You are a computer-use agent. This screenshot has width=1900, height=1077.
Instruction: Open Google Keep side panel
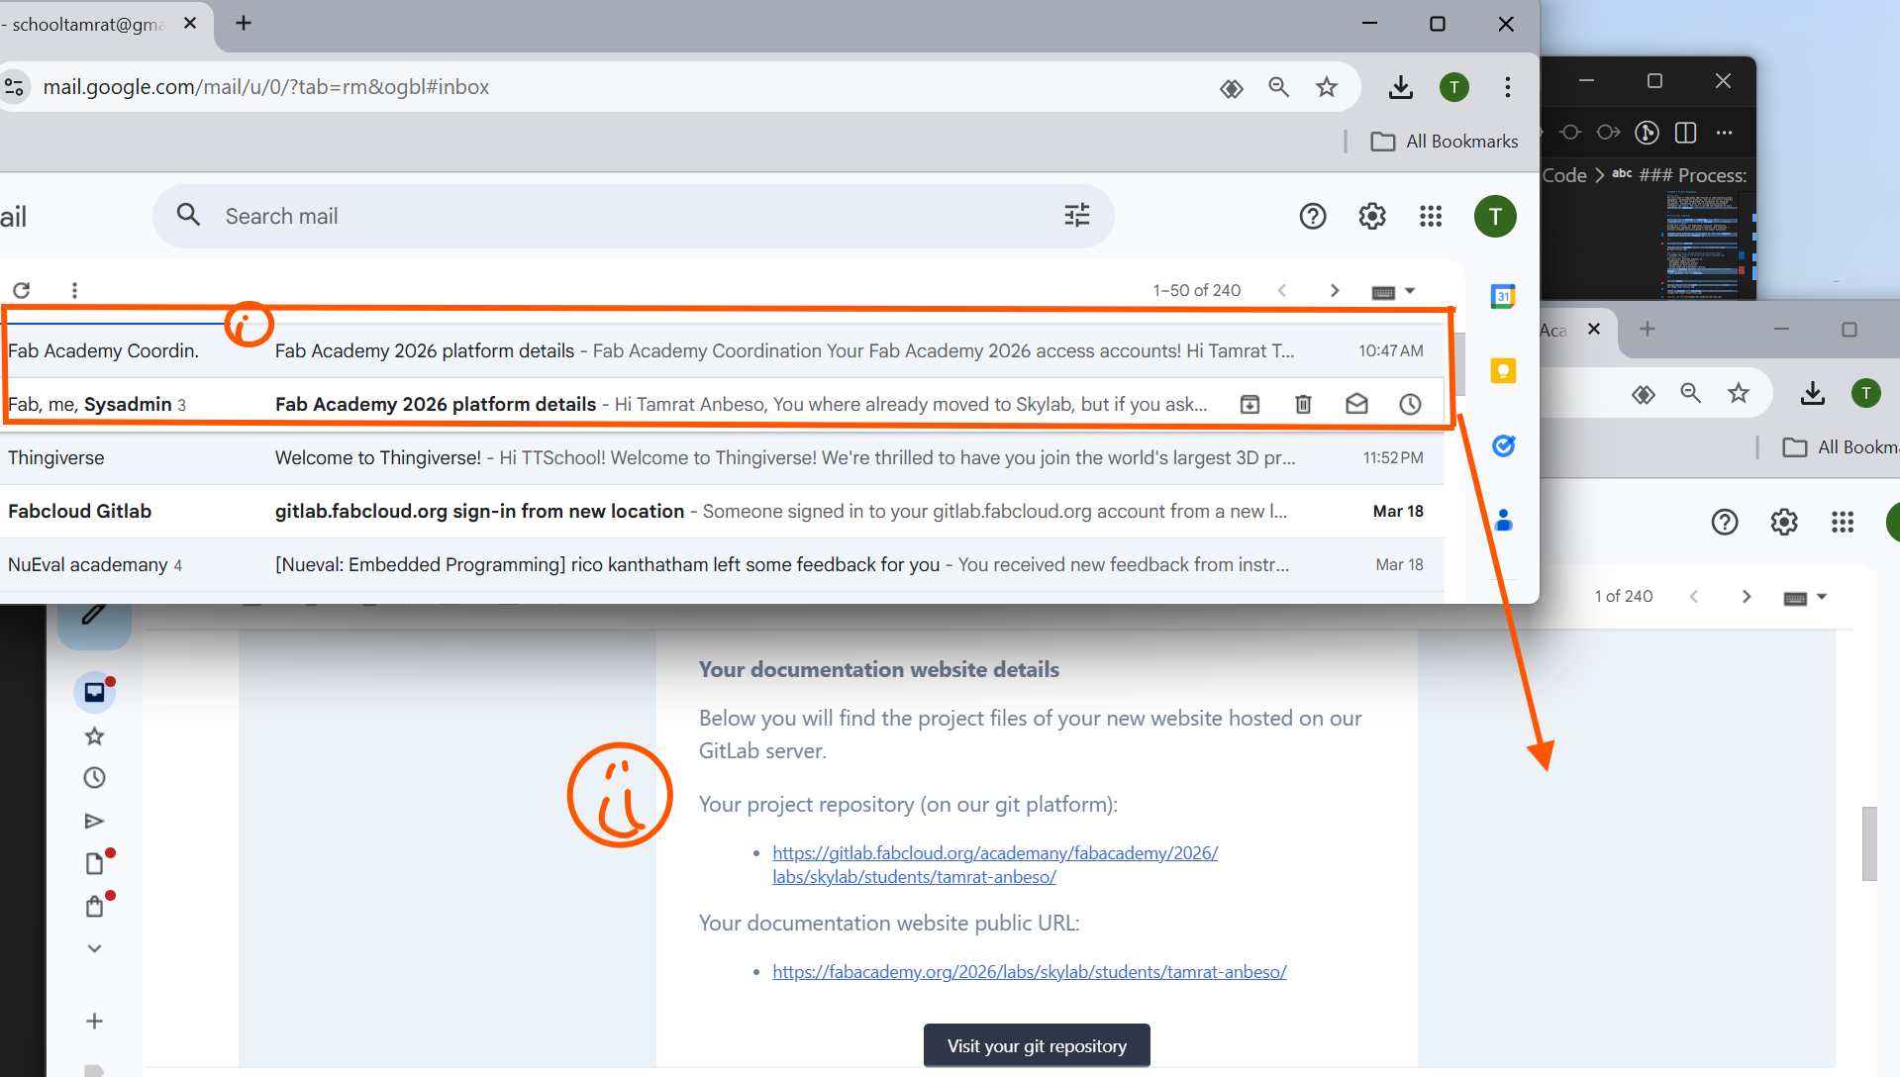point(1503,371)
